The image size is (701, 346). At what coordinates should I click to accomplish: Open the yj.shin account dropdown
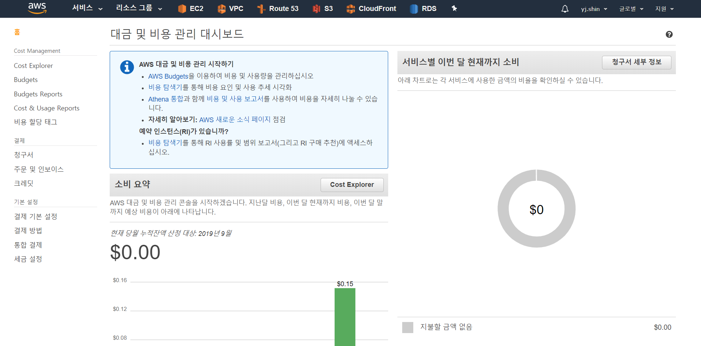click(594, 9)
